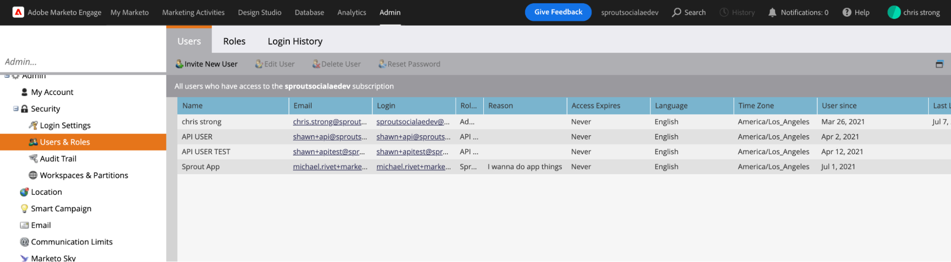Click the Login Settings keys icon
The image size is (951, 262).
[x=33, y=125]
